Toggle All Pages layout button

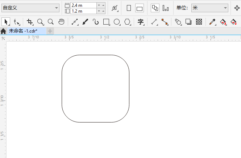pyautogui.click(x=155, y=8)
